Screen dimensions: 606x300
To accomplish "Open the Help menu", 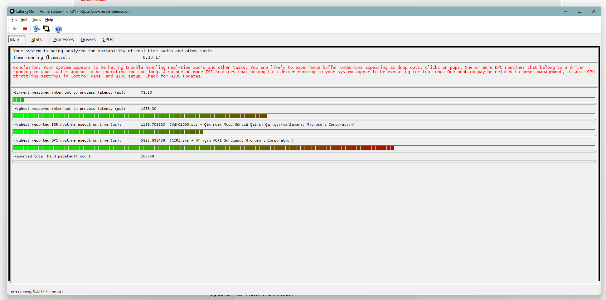I will (x=49, y=20).
